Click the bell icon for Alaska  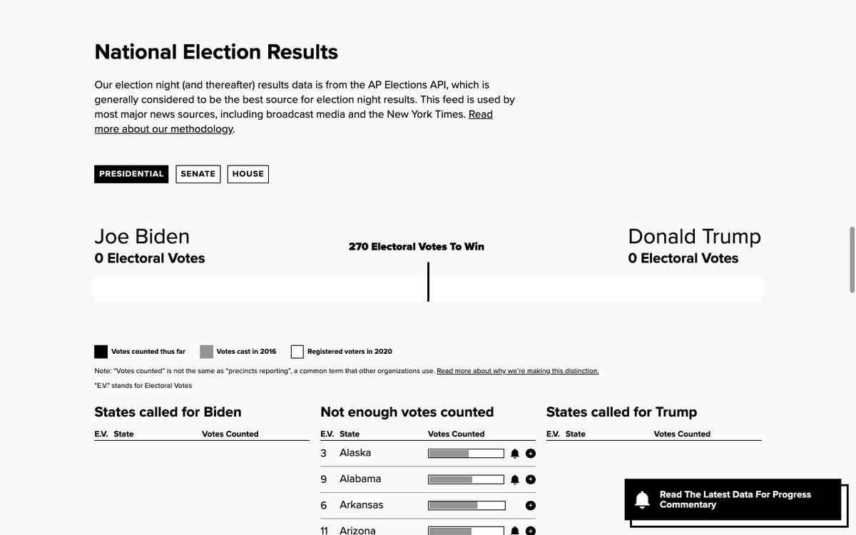tap(515, 454)
